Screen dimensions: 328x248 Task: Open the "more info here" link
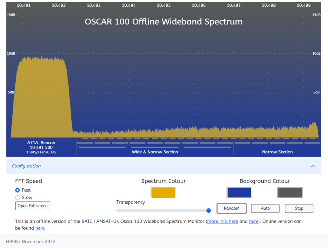(x=223, y=221)
